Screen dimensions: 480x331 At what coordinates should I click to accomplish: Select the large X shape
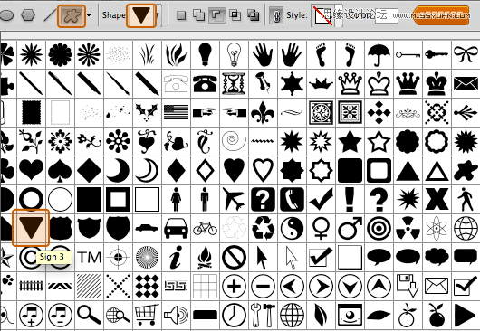tap(437, 199)
